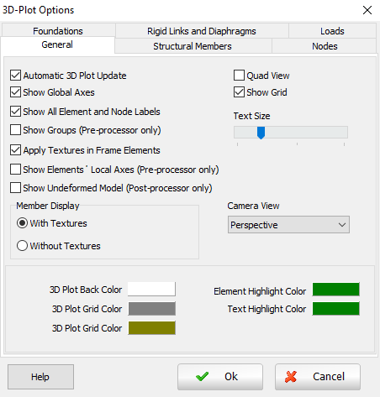
Task: Open the Camera View Perspective dropdown
Action: 288,224
